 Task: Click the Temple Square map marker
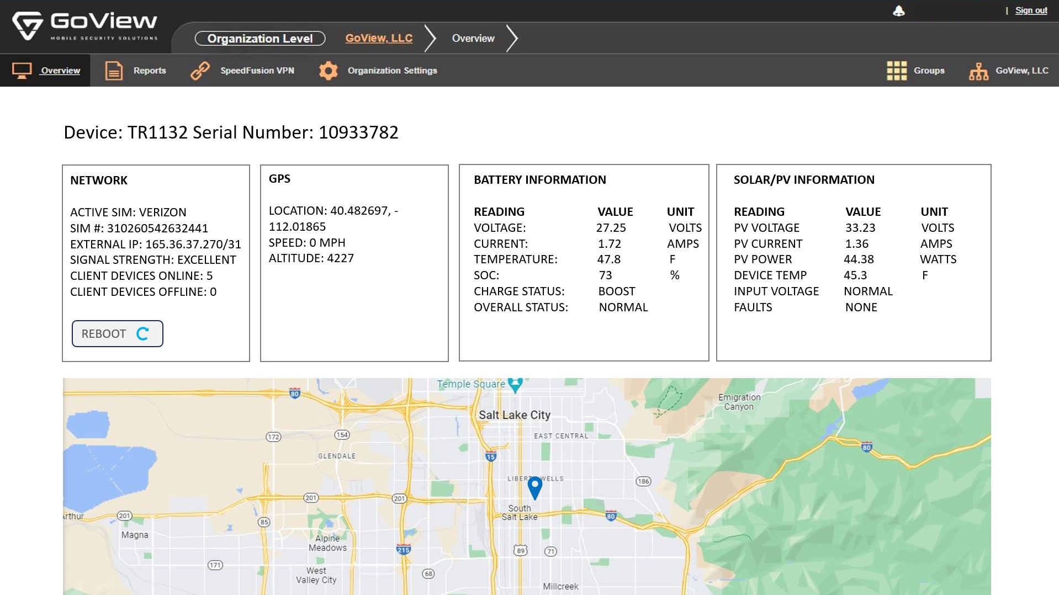[515, 385]
